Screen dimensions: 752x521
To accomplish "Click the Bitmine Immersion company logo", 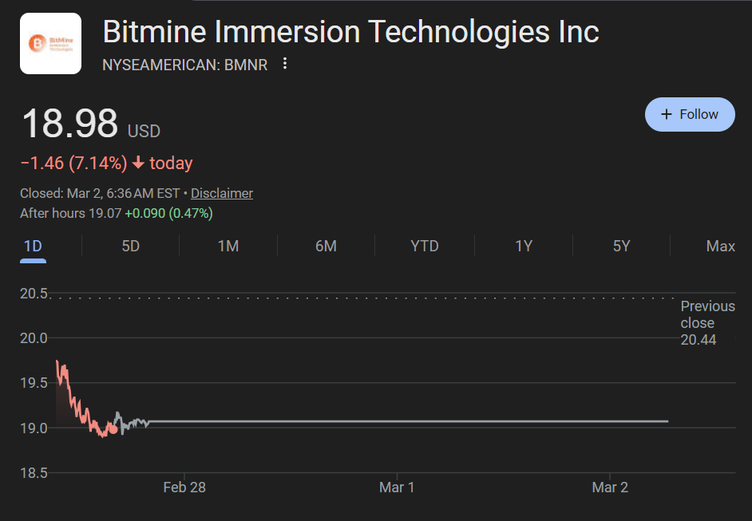I will 50,43.
